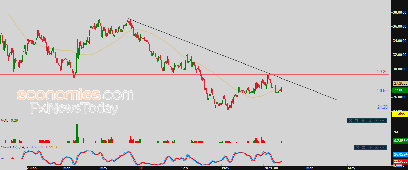Move the SlowSTO panel up

point(370,147)
